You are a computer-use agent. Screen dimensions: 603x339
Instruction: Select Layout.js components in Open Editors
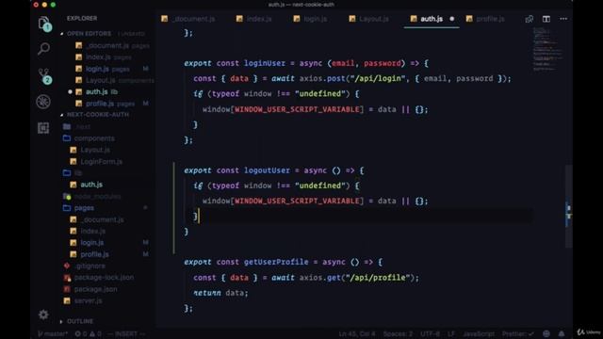point(115,80)
